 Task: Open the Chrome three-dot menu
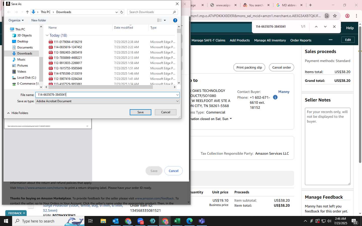pyautogui.click(x=356, y=16)
